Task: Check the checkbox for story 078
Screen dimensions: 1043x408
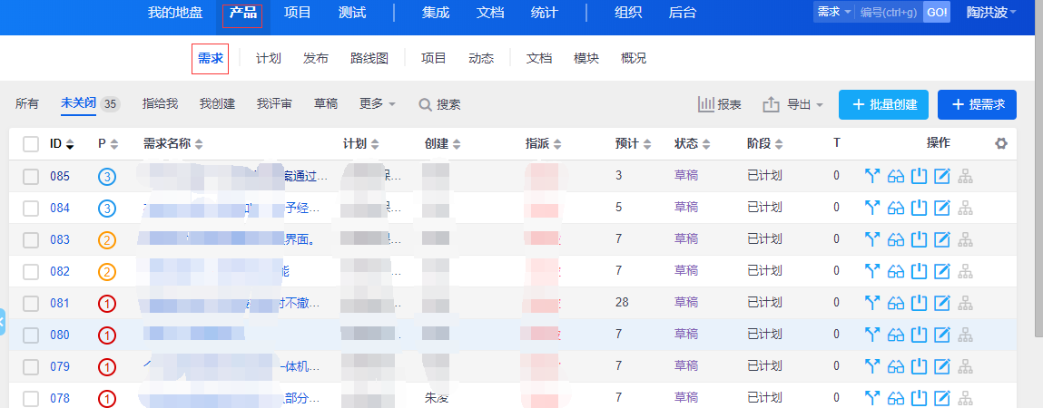Action: pyautogui.click(x=31, y=399)
